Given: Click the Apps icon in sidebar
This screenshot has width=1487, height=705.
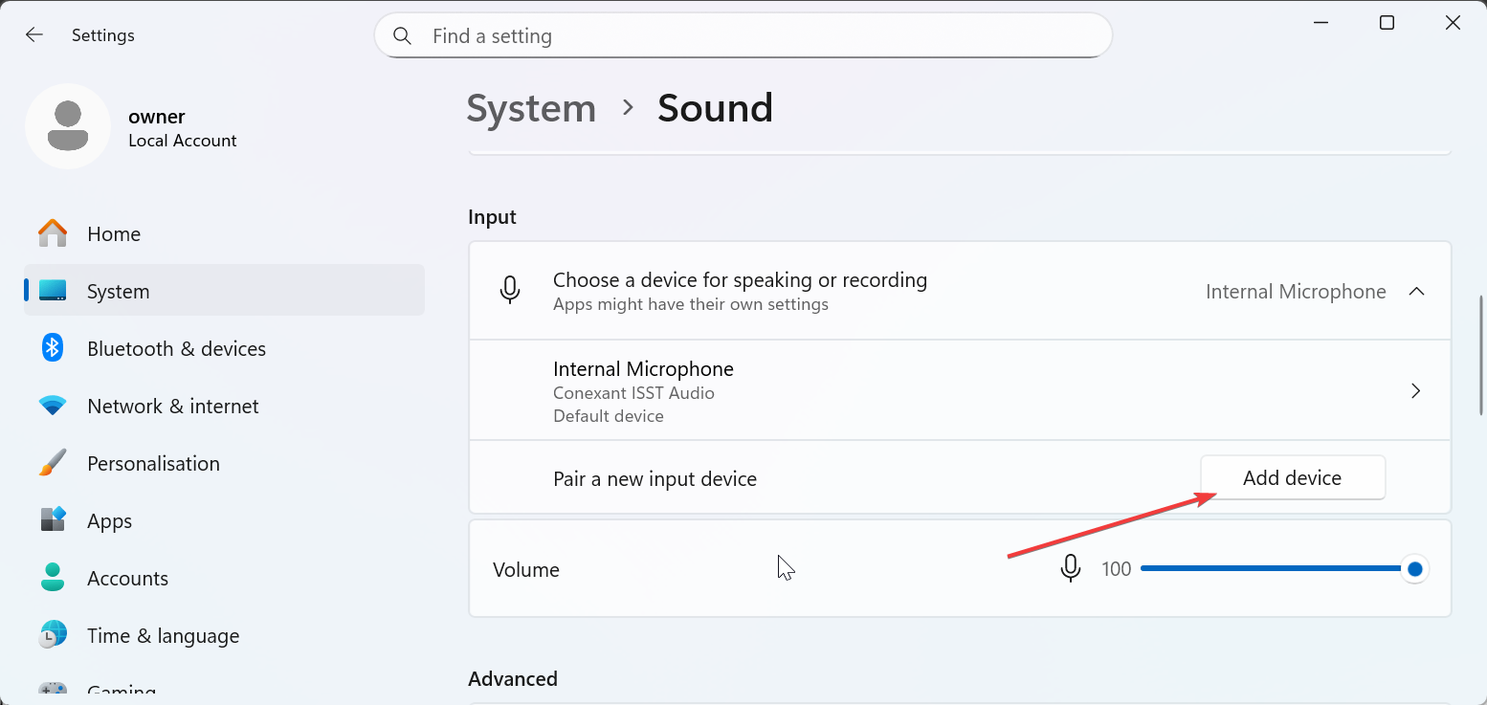Looking at the screenshot, I should pyautogui.click(x=53, y=520).
